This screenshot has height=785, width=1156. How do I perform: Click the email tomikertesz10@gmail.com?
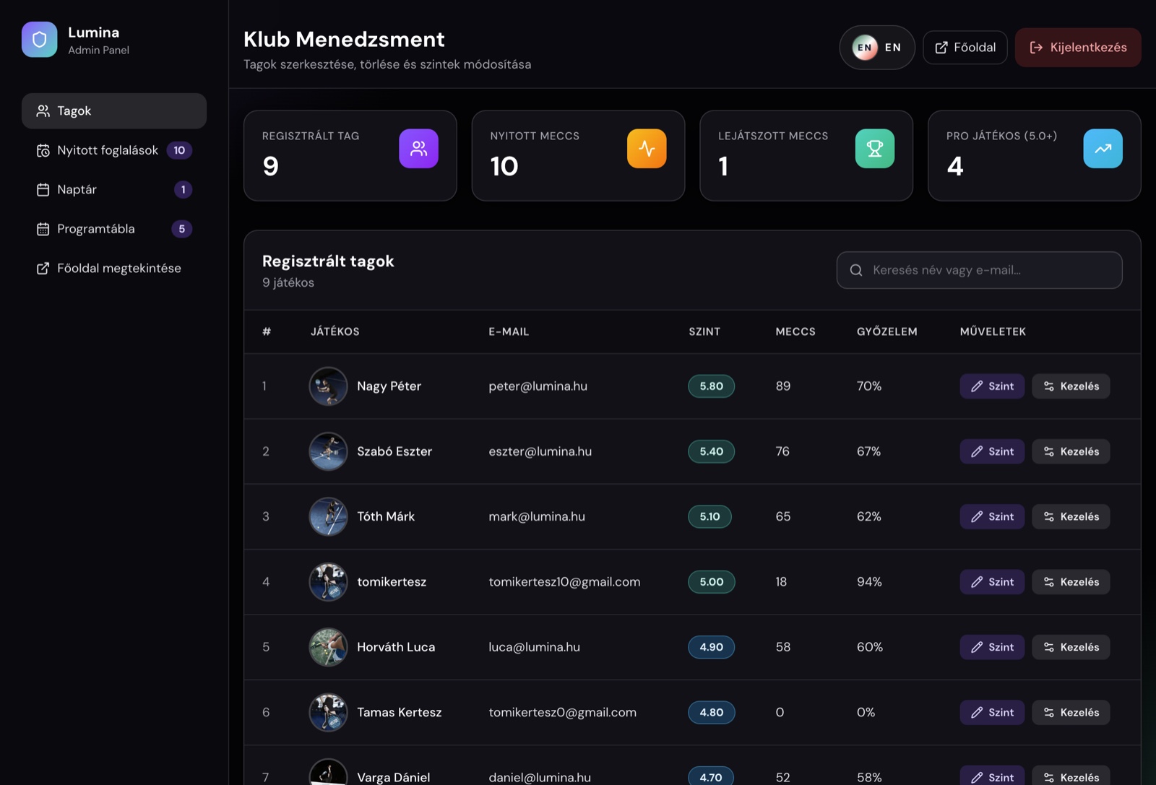click(564, 582)
